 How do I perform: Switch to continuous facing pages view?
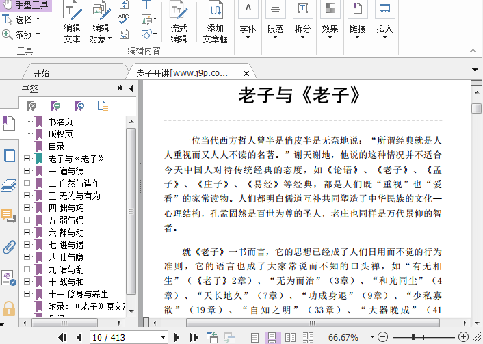point(308,338)
